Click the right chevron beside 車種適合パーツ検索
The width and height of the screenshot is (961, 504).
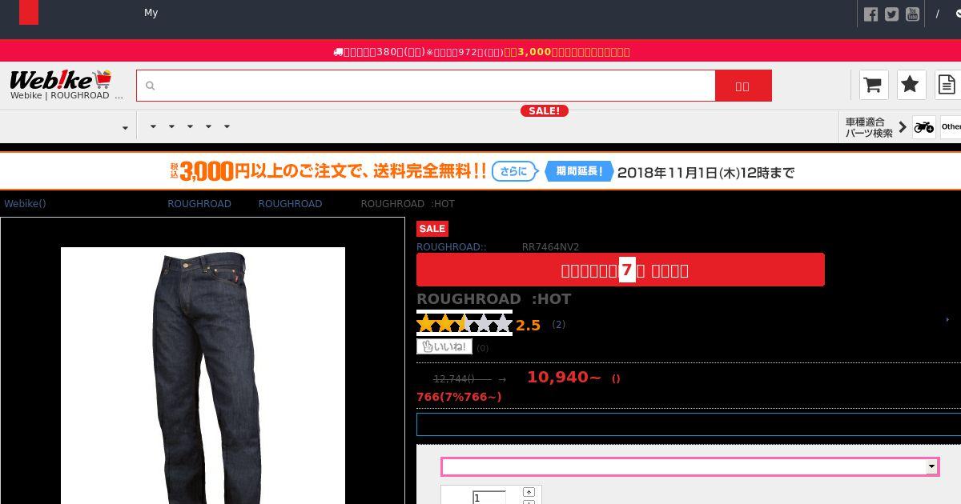click(903, 126)
